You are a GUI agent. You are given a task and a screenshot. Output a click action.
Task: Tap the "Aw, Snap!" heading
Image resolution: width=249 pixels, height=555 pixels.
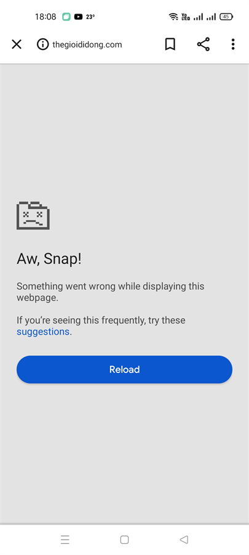(49, 260)
